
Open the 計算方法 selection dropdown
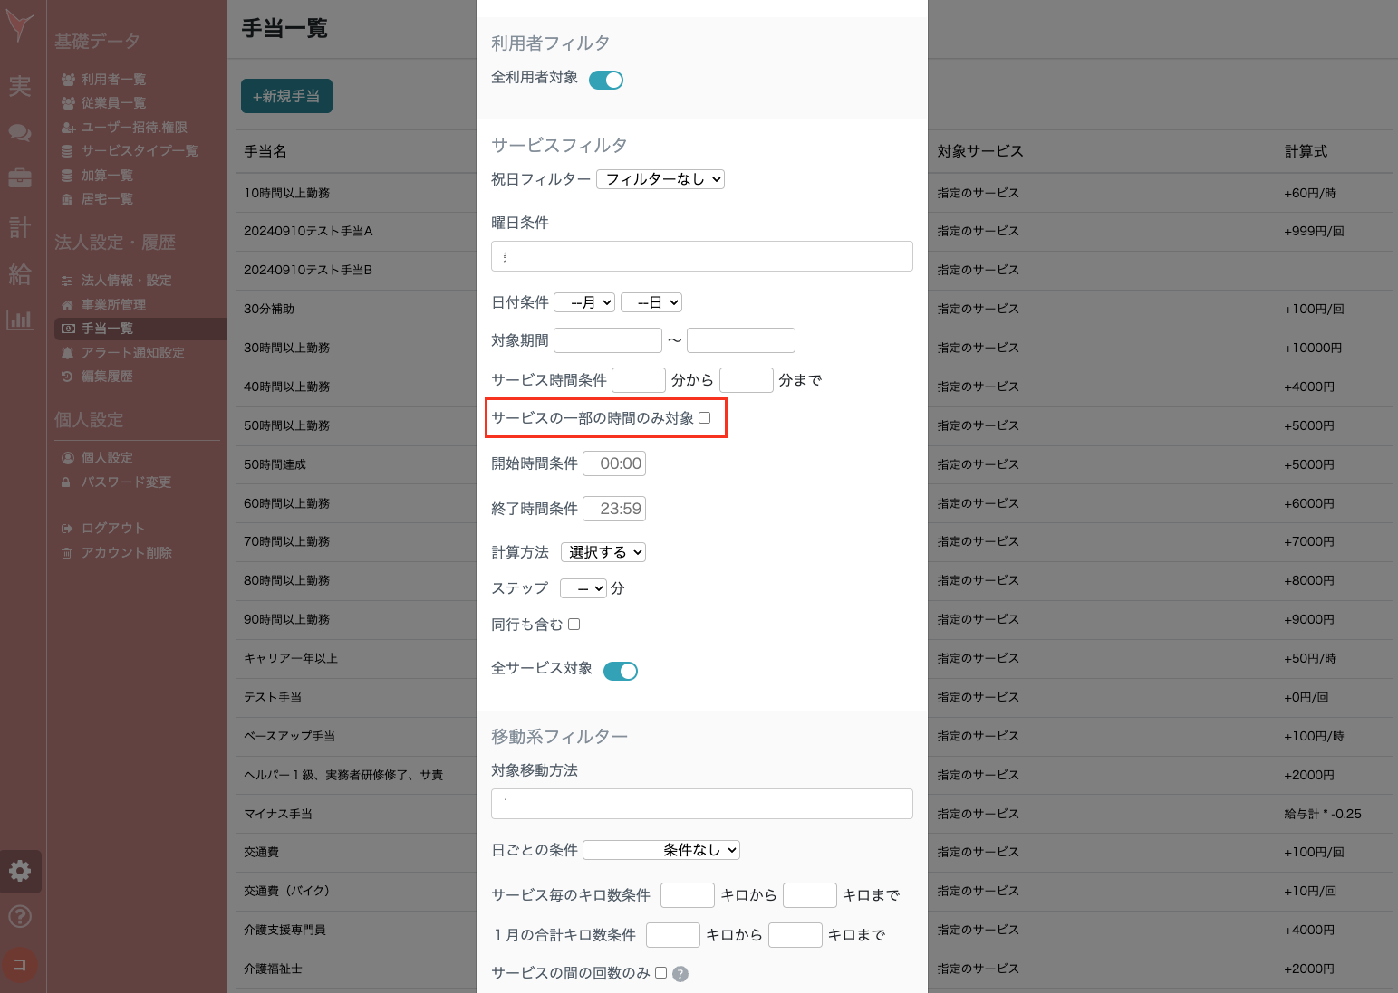pos(603,551)
